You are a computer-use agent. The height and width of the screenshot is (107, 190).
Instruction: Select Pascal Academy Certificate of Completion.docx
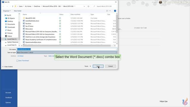coord(41,40)
